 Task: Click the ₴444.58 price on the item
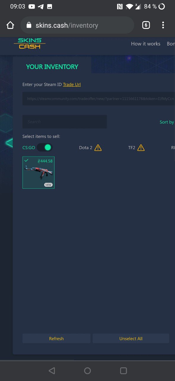45,161
